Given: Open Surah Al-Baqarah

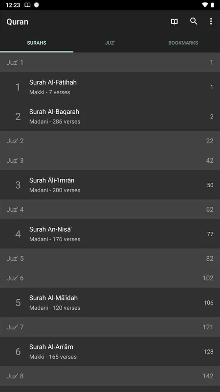Looking at the screenshot, I should click(x=110, y=116).
